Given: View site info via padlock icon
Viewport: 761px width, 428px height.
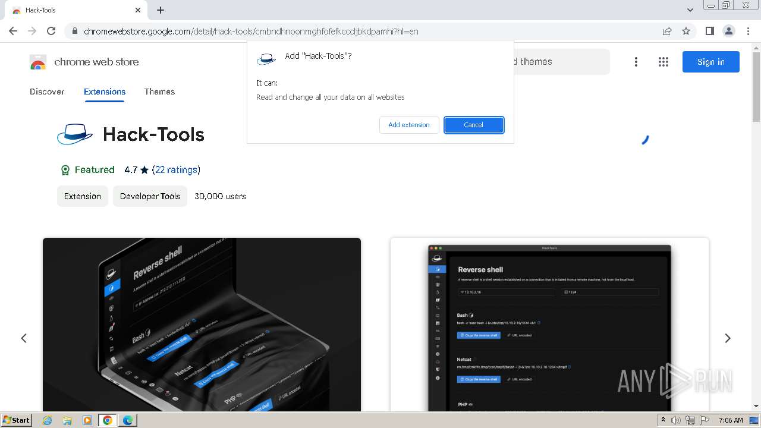Looking at the screenshot, I should point(74,31).
